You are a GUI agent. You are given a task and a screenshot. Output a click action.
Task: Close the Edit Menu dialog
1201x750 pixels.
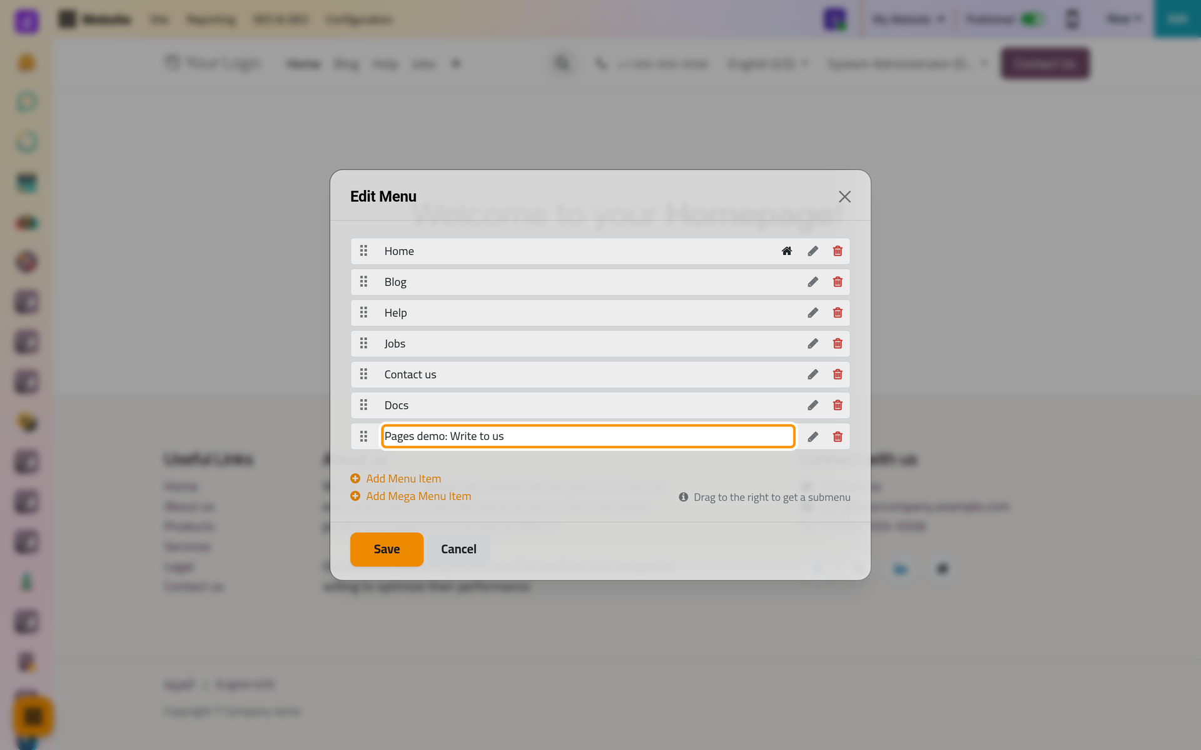tap(844, 197)
